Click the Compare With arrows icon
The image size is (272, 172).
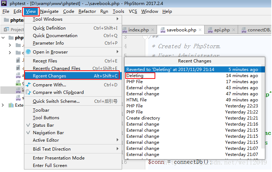28,85
